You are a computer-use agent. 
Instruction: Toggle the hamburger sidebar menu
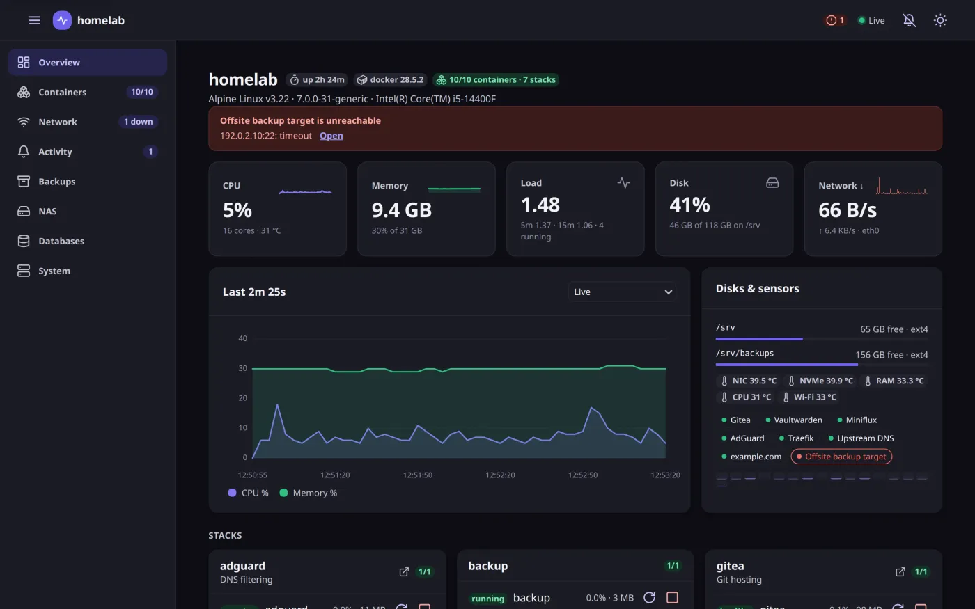coord(34,20)
